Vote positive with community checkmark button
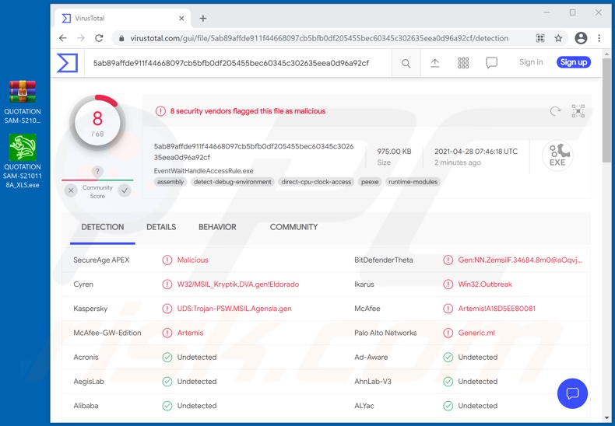 [x=125, y=190]
